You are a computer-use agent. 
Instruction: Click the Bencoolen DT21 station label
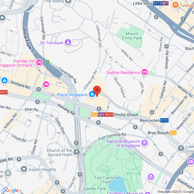154,120
